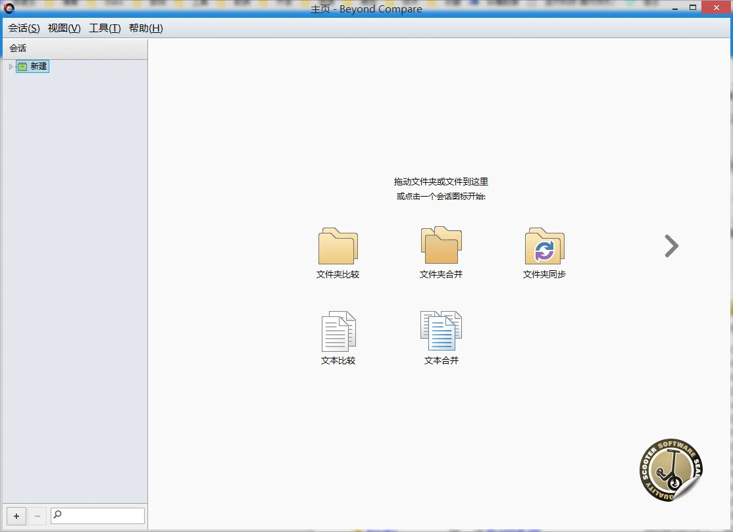The image size is (733, 532).
Task: Open the 文件夹合并 folder merge session
Action: 441,253
